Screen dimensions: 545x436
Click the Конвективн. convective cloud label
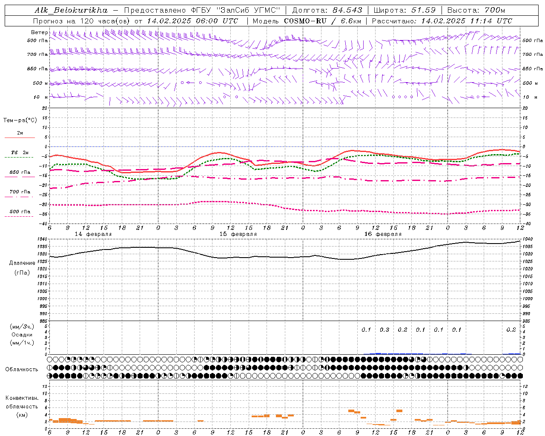point(22,398)
